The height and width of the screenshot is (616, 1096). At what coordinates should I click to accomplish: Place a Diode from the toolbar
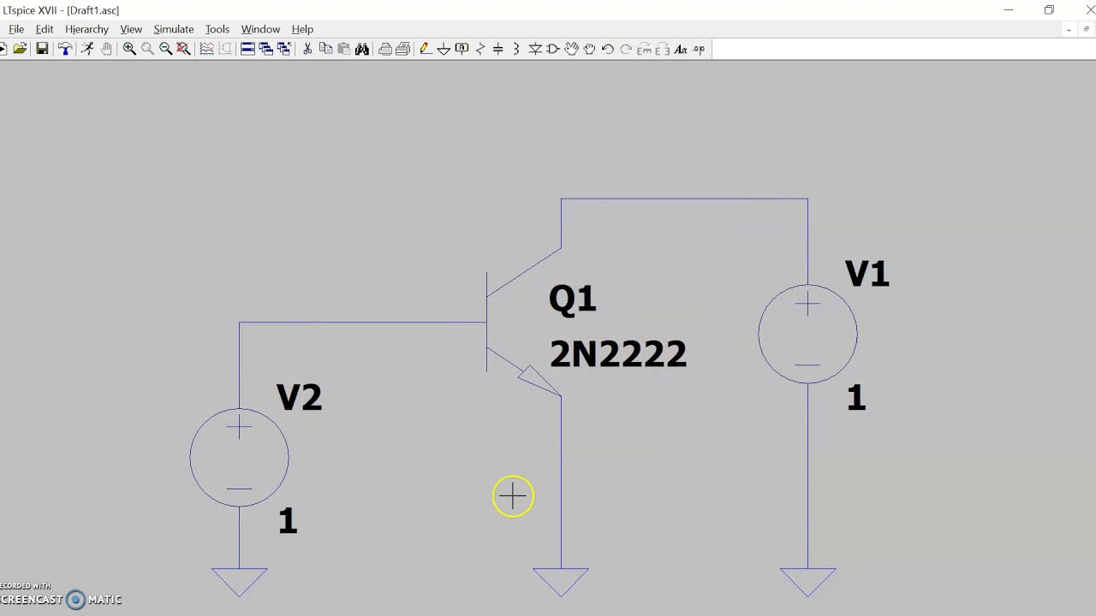(x=535, y=50)
